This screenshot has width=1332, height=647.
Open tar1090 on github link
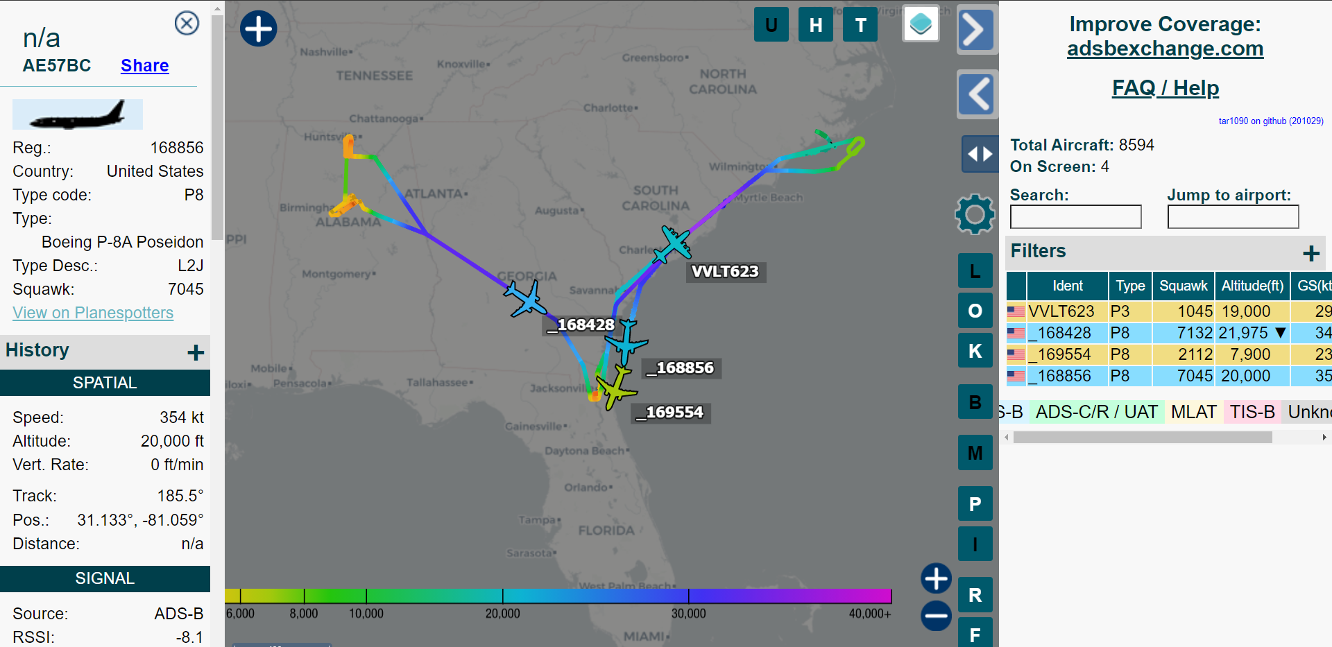click(x=1271, y=121)
